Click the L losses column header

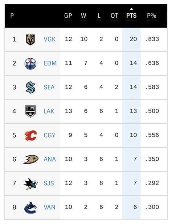[99, 16]
